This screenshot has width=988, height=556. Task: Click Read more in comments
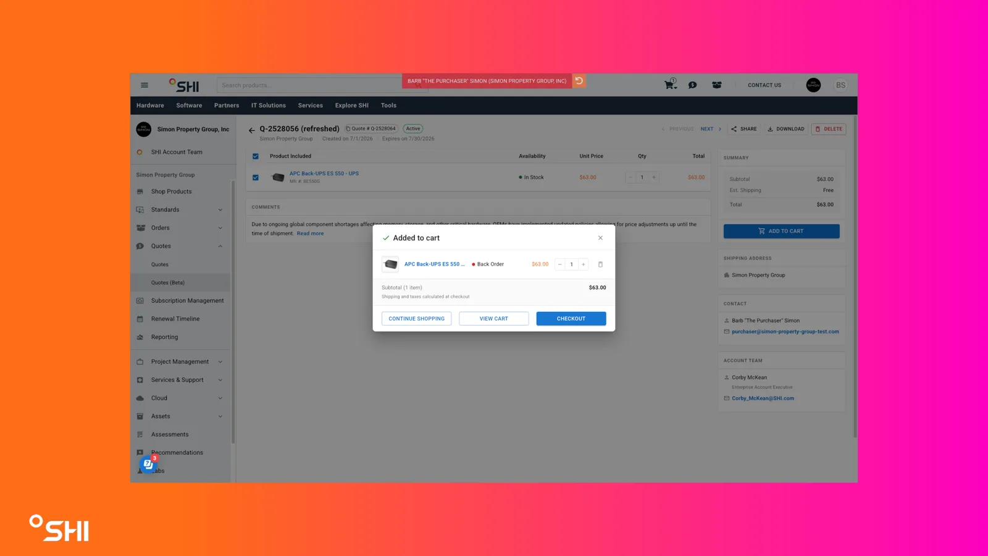pos(310,234)
